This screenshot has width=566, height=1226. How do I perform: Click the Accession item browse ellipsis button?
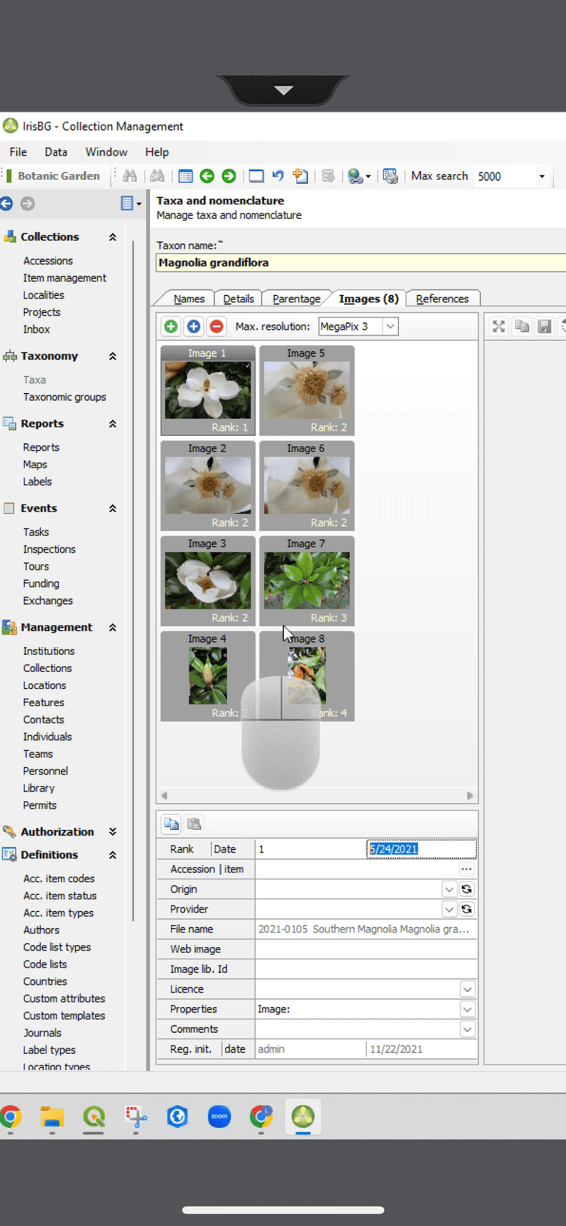click(466, 869)
